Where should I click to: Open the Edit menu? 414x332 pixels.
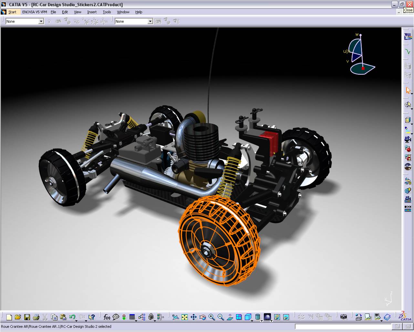[65, 12]
